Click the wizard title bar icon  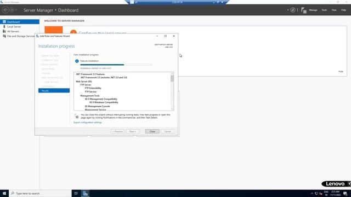(x=38, y=36)
